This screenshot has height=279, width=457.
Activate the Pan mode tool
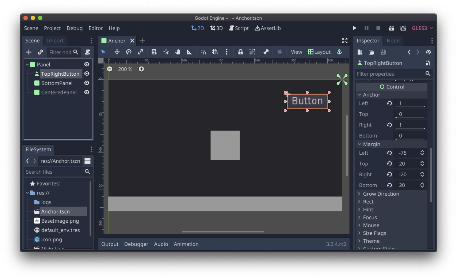pyautogui.click(x=178, y=52)
